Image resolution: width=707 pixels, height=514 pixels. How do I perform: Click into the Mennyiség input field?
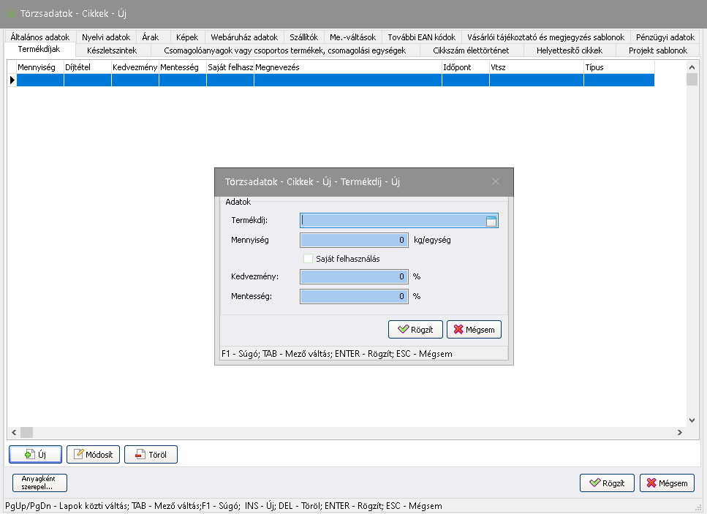coord(354,240)
